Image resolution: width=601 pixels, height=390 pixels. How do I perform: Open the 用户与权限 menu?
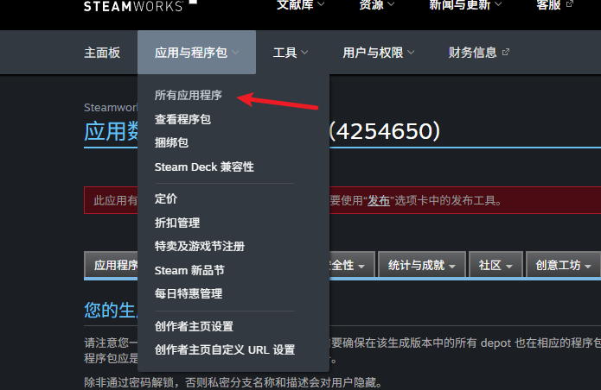[378, 53]
